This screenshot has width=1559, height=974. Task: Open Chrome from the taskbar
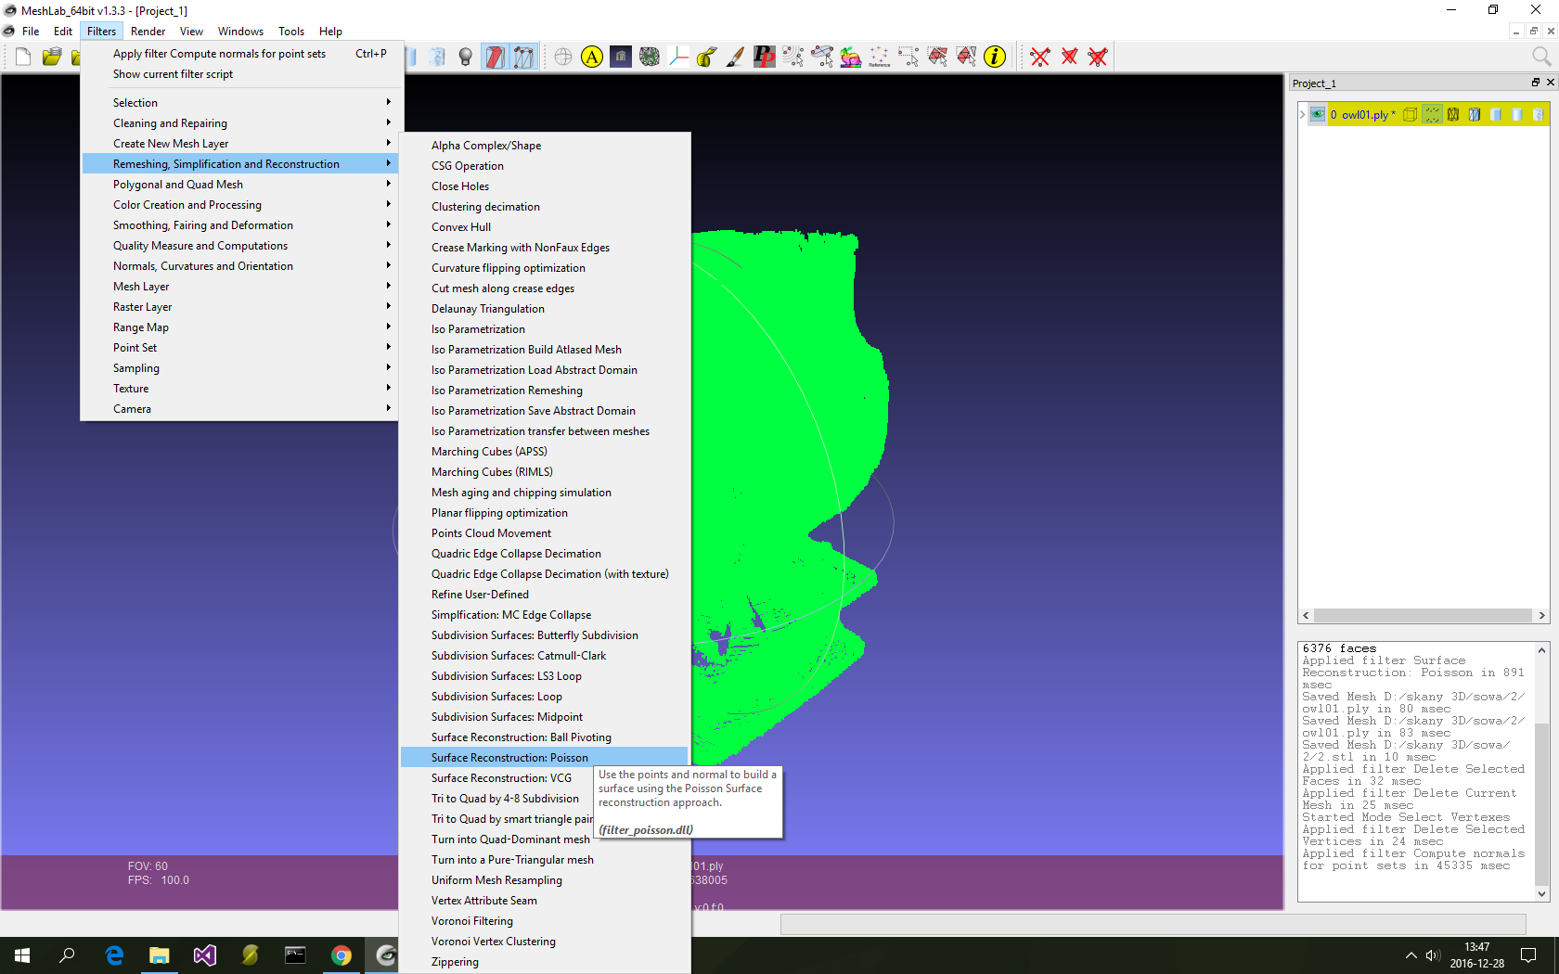(341, 955)
